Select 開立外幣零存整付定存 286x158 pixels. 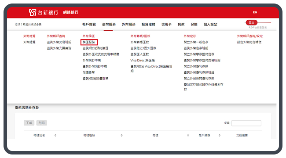coord(199,54)
